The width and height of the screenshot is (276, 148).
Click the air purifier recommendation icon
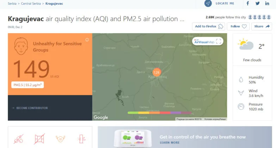(x=81, y=138)
